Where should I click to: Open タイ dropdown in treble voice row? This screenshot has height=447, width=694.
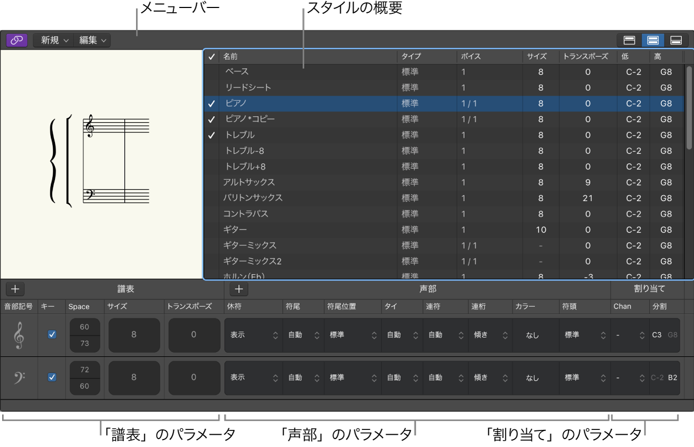click(402, 335)
